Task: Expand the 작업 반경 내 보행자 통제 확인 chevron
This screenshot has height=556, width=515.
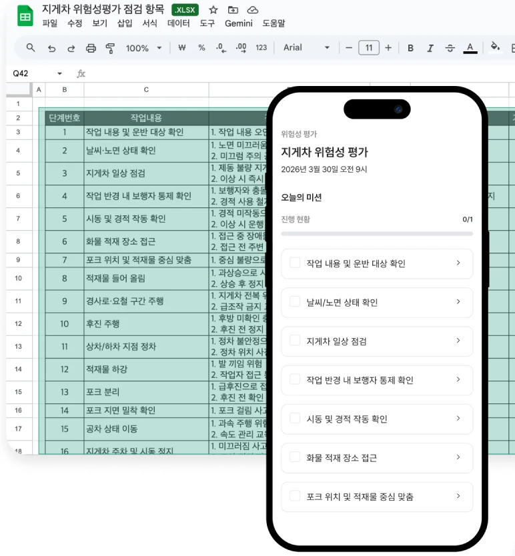Action: 458,379
